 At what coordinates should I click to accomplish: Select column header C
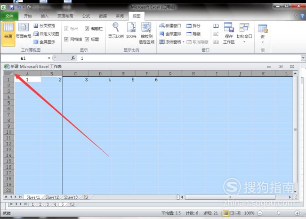[75, 73]
